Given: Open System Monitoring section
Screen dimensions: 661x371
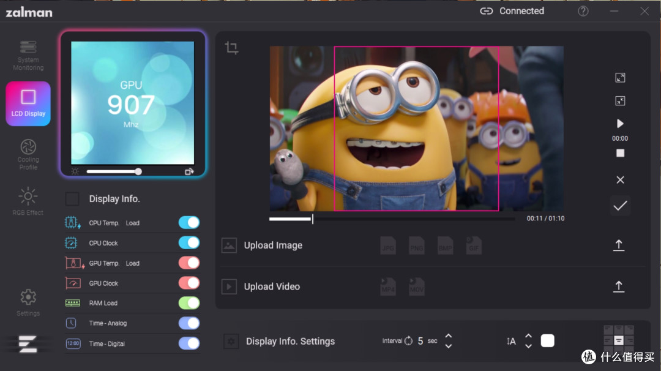Looking at the screenshot, I should 28,55.
